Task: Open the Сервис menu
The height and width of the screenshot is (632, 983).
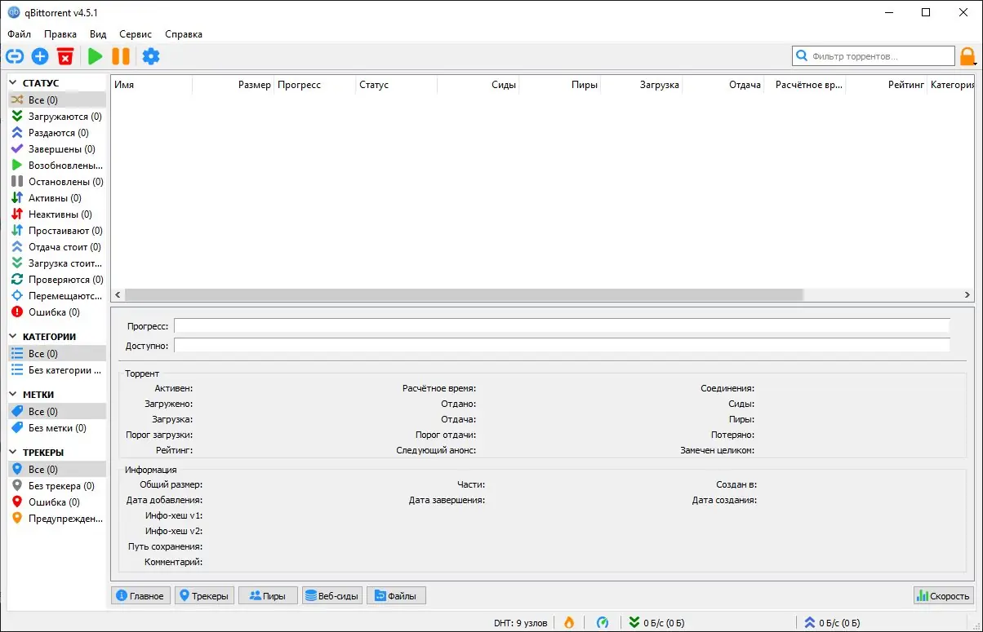Action: pyautogui.click(x=135, y=34)
